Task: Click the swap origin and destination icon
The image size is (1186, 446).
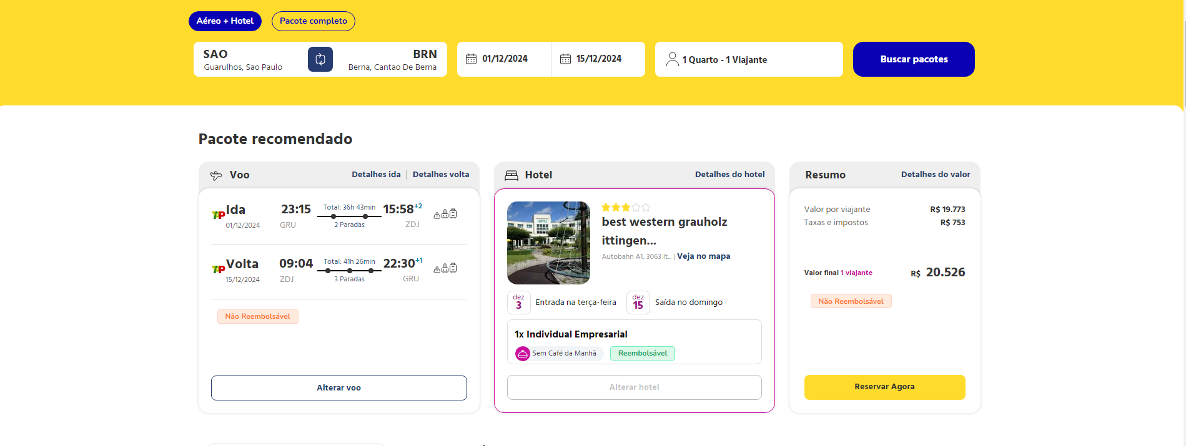Action: pyautogui.click(x=320, y=59)
